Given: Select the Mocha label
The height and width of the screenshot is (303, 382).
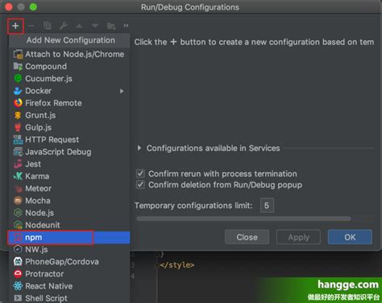Looking at the screenshot, I should (x=38, y=201).
